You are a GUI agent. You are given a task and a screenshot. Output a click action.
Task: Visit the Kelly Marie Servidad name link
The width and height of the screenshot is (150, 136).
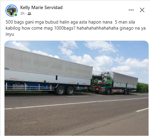41,8
